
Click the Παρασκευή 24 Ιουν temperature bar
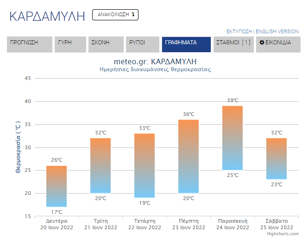[233, 138]
